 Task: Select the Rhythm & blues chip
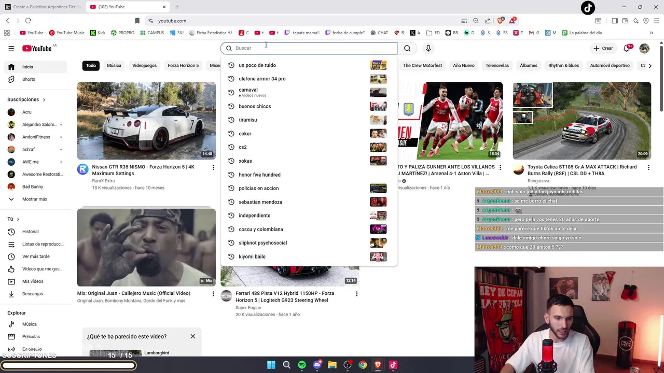tap(563, 66)
